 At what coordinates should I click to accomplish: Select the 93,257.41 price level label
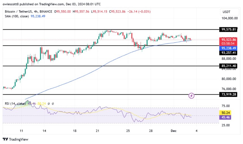[229, 52]
